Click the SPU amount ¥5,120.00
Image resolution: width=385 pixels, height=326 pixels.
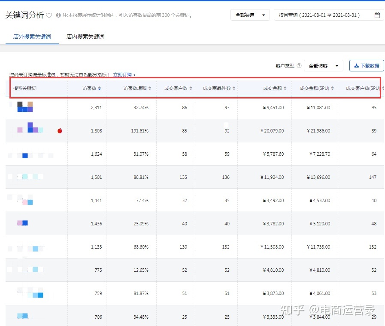320,224
